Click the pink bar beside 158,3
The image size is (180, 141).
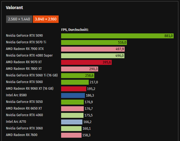71,135
